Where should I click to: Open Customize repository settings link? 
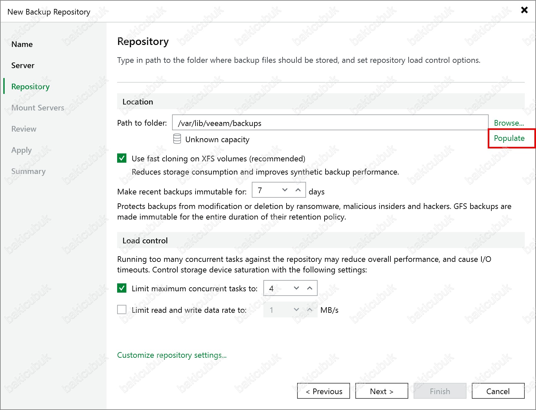[172, 355]
